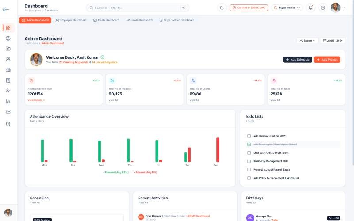Viewport: 354px width, 221px height.
Task: Check 'Quarterly Management Call' todo
Action: [x=249, y=161]
